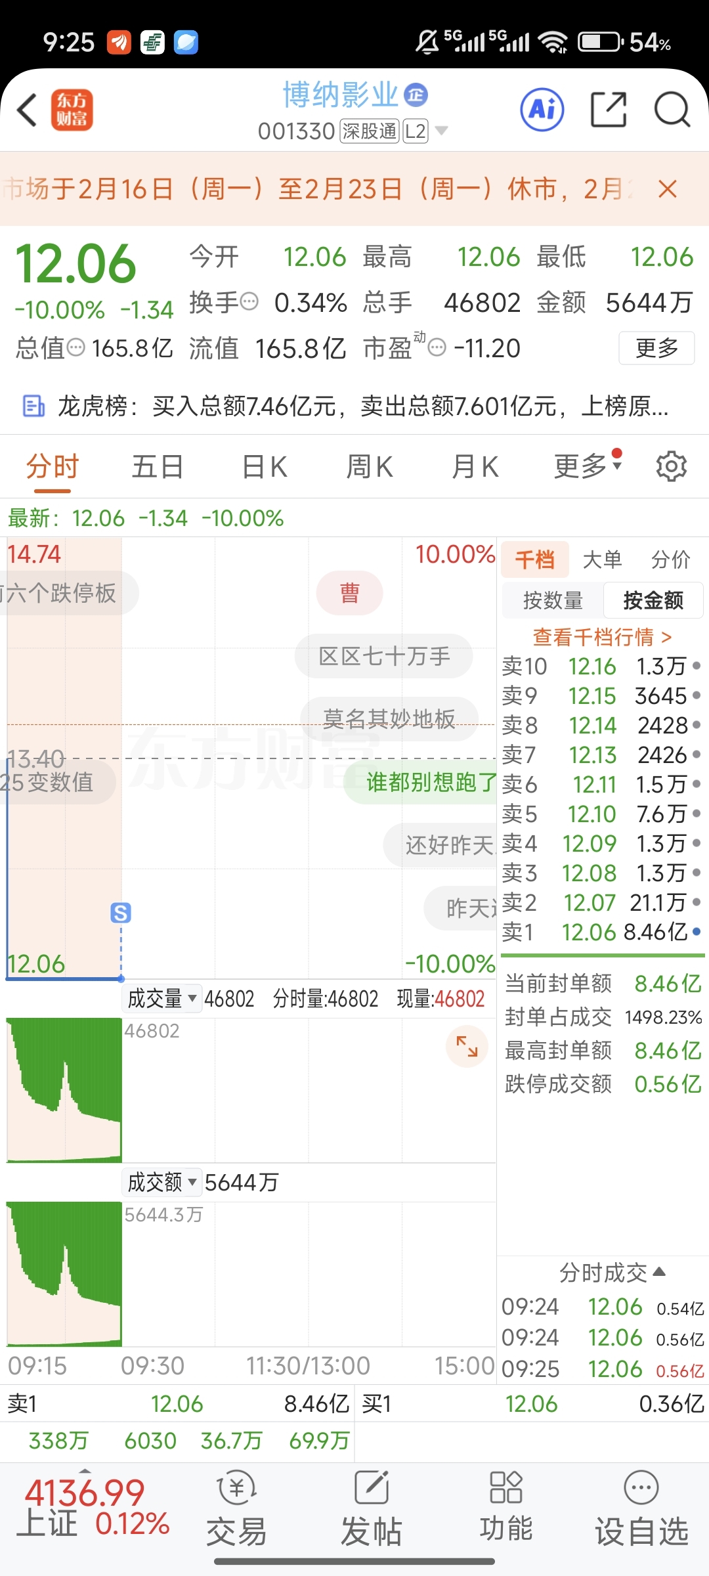The image size is (709, 1576).
Task: Tap the back arrow icon
Action: coord(28,110)
